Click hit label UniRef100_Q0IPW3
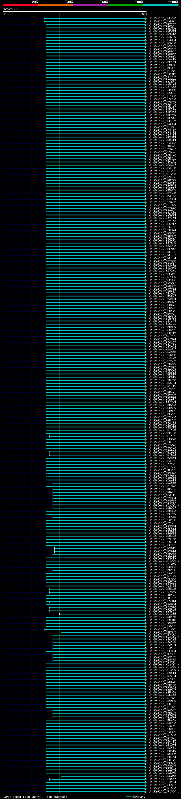 pos(162,71)
